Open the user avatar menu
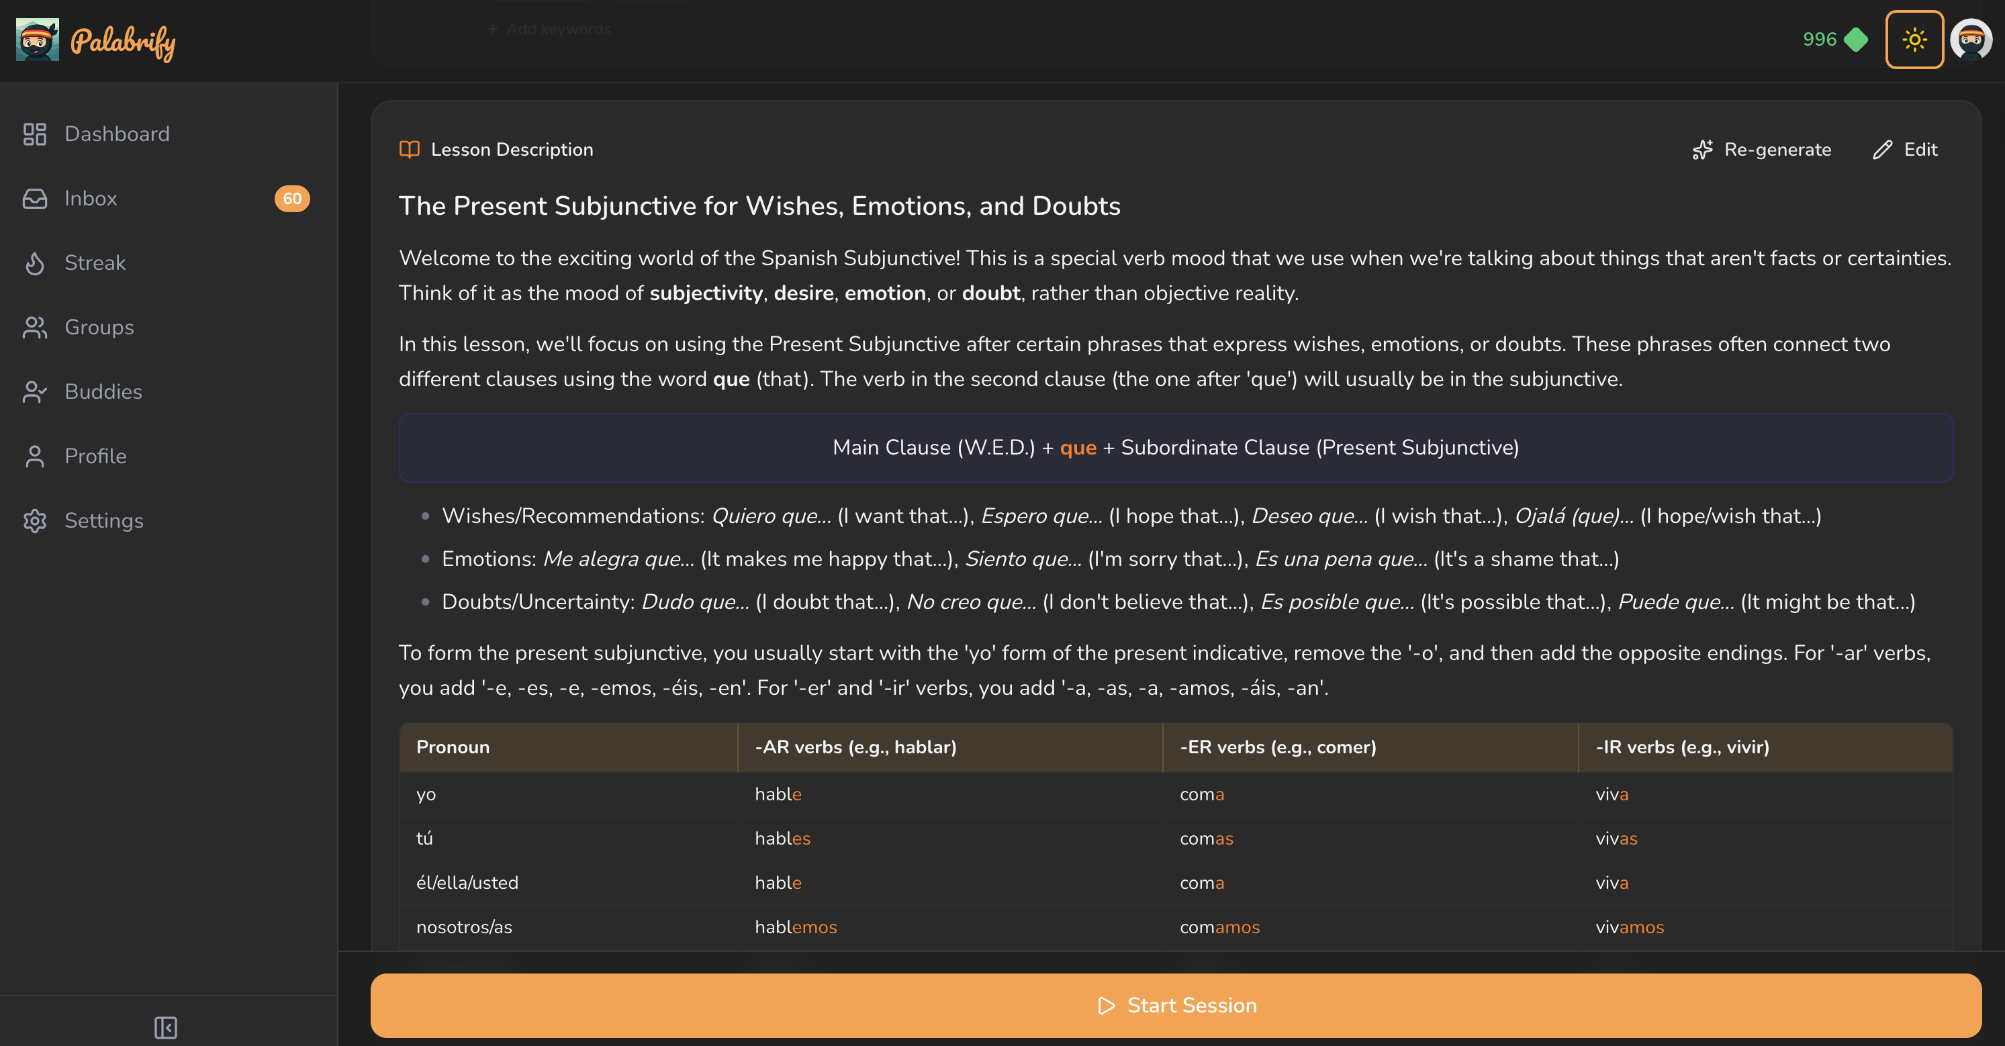2005x1046 pixels. pos(1971,40)
